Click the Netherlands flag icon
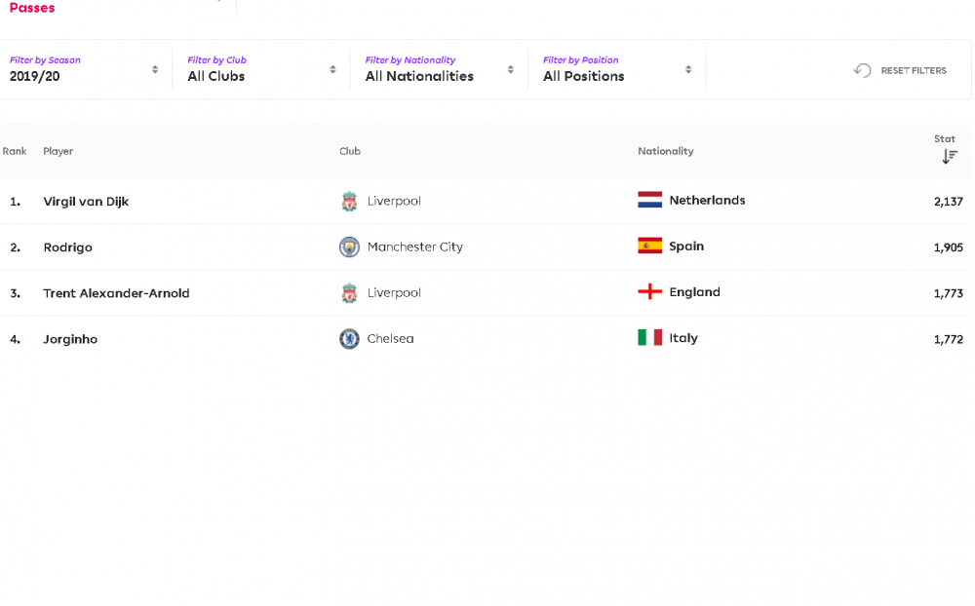This screenshot has height=606, width=975. click(x=649, y=200)
